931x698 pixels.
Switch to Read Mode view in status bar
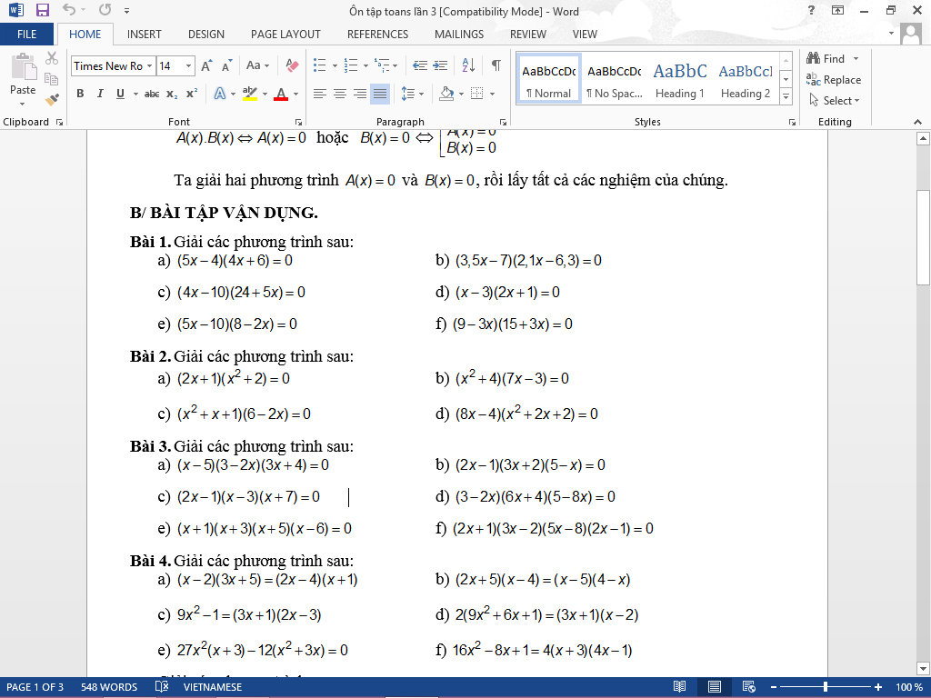[680, 687]
